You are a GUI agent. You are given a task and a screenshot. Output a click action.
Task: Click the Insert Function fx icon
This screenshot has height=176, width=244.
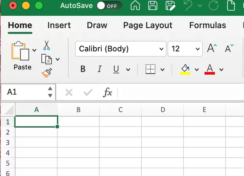point(107,92)
